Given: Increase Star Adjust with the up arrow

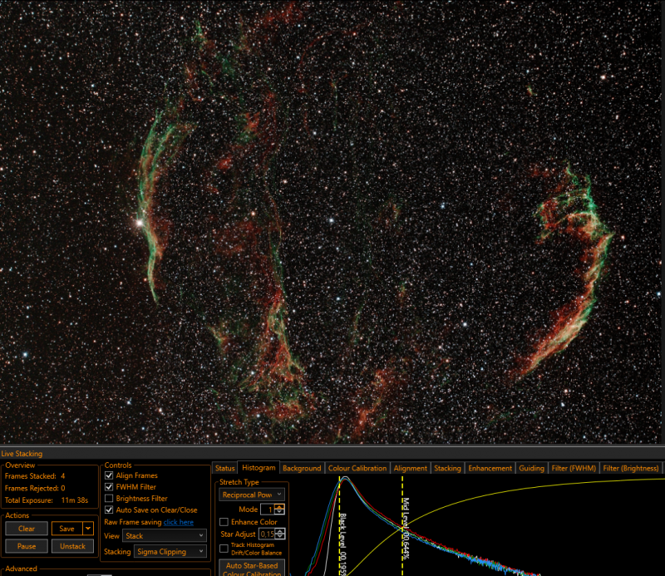Looking at the screenshot, I should point(280,531).
